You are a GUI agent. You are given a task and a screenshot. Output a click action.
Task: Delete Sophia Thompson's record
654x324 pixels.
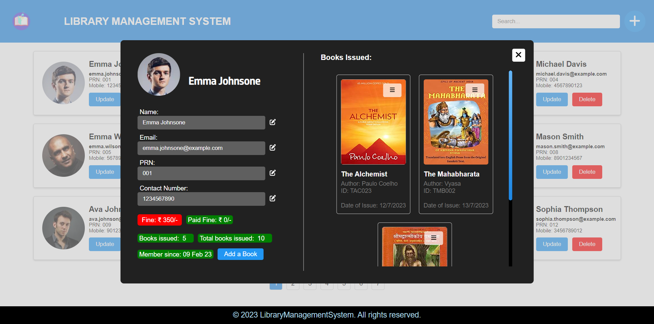[587, 244]
